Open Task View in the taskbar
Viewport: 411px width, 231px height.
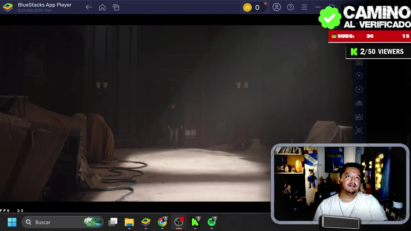coord(113,222)
